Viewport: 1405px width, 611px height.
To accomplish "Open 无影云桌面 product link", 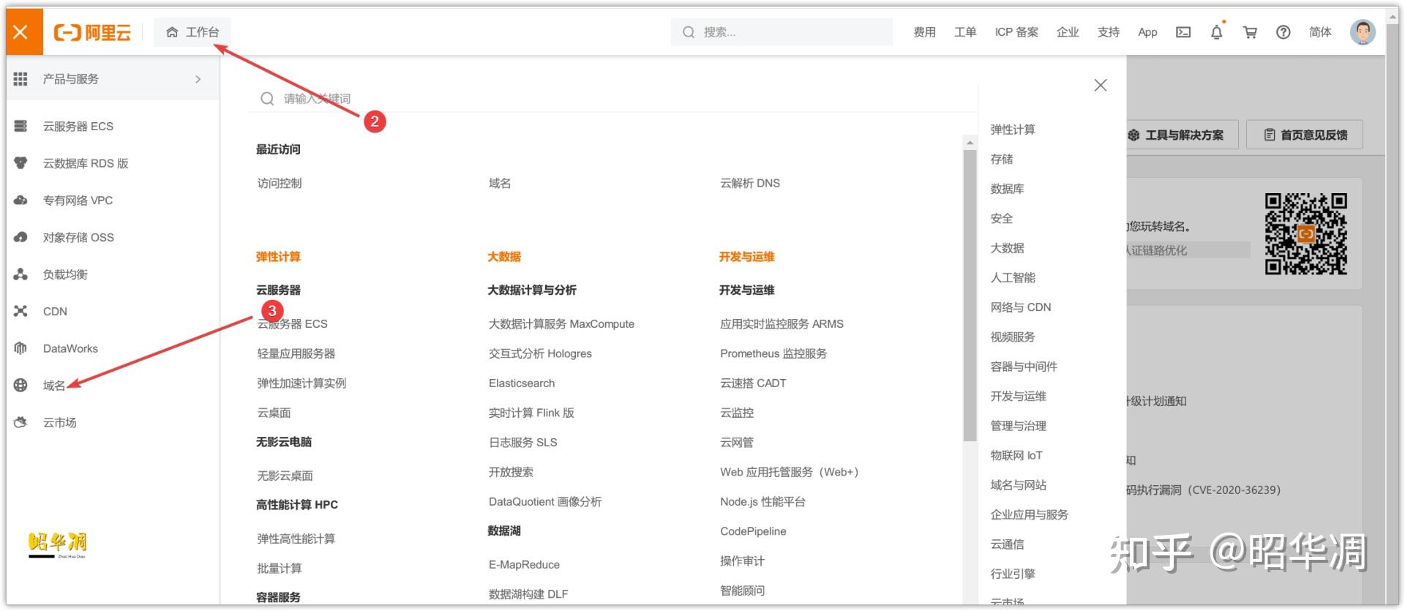I will (x=285, y=476).
